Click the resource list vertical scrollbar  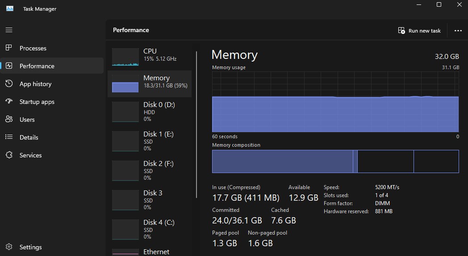196,124
